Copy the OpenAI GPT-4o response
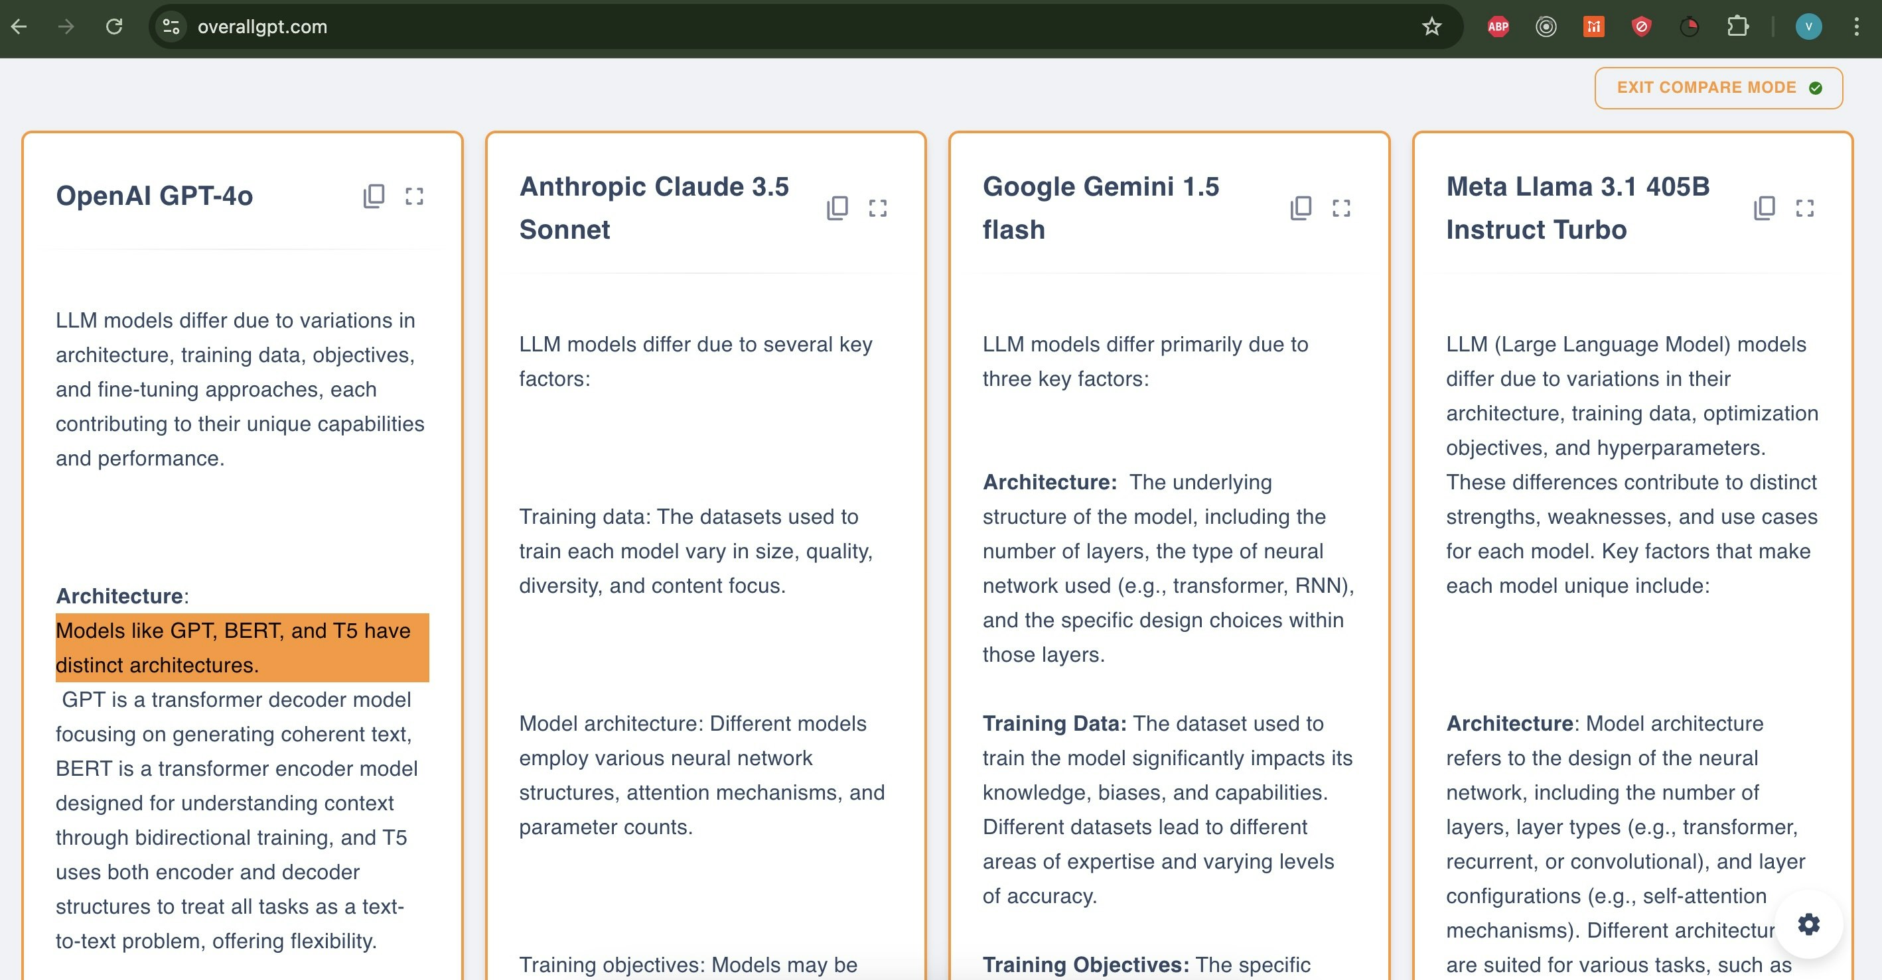The height and width of the screenshot is (980, 1882). (374, 196)
